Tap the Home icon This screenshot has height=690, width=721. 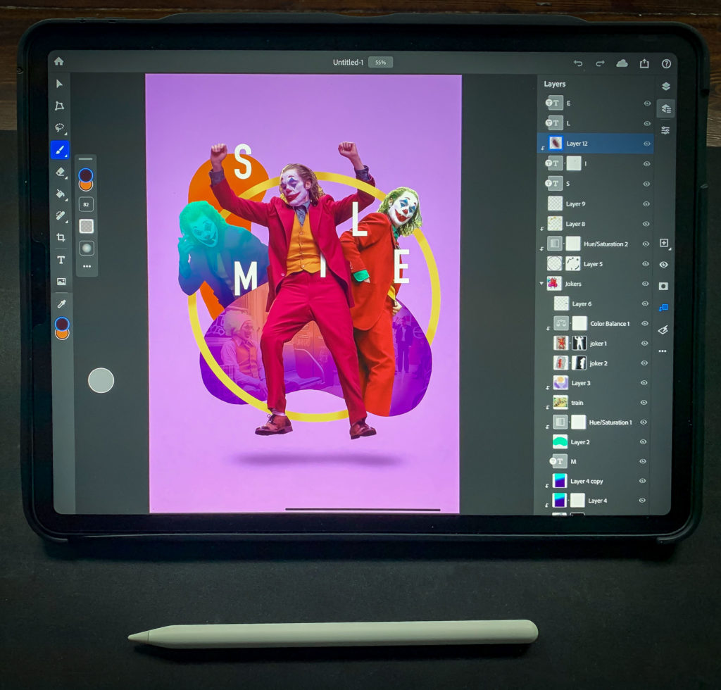[x=58, y=62]
